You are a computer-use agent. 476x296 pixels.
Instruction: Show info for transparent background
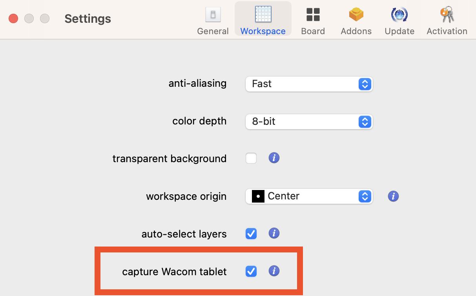(x=274, y=158)
